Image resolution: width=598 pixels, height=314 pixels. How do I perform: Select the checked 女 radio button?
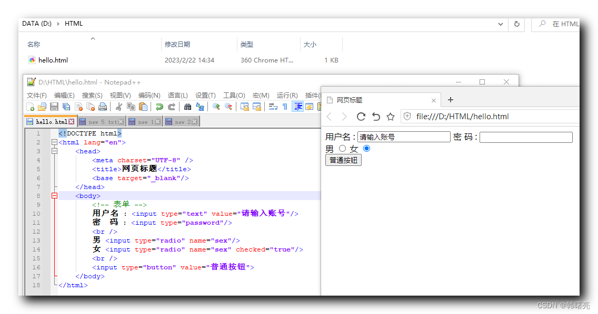(x=366, y=149)
